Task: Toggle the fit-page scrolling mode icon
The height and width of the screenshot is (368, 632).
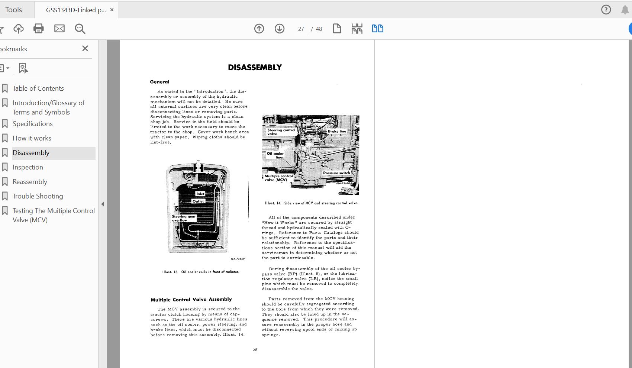Action: coord(357,29)
